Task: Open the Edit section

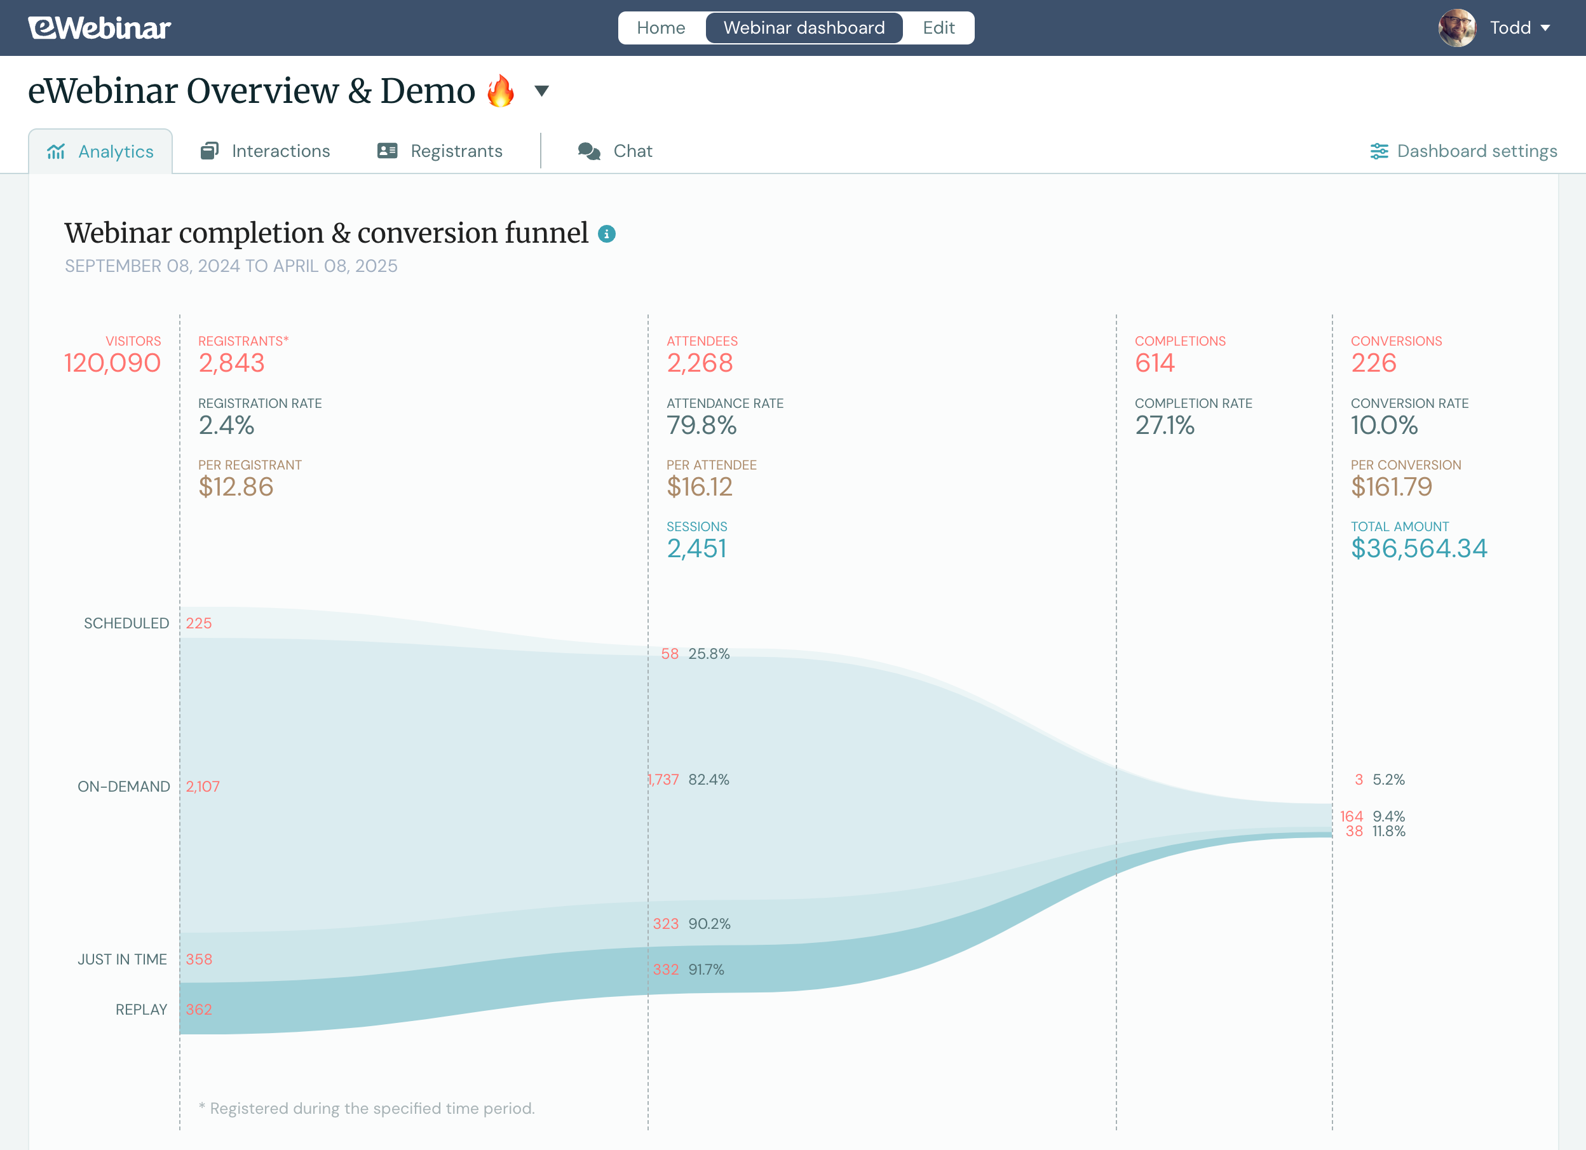Action: coord(939,27)
